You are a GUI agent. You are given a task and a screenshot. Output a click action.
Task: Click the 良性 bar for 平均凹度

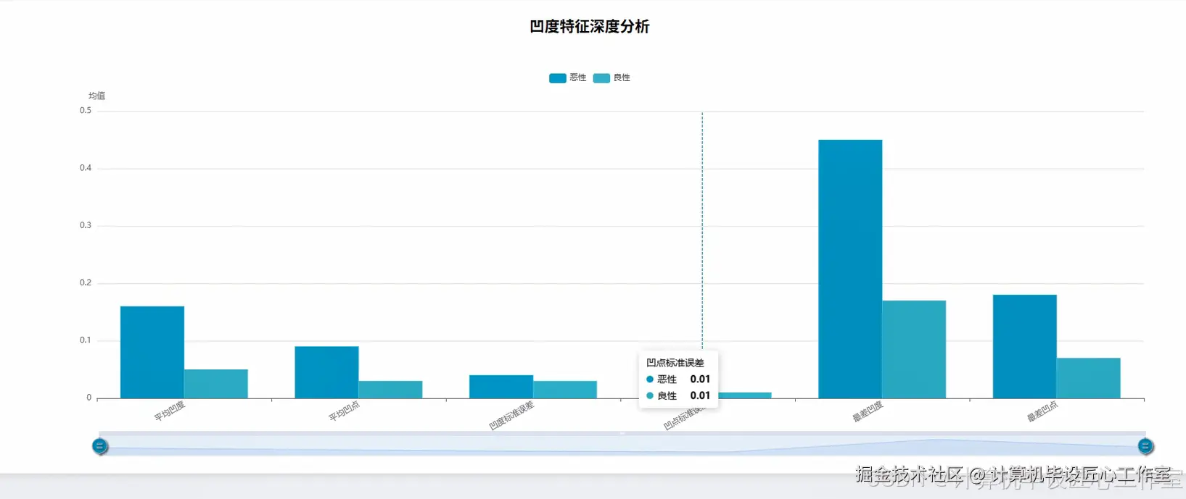[216, 384]
